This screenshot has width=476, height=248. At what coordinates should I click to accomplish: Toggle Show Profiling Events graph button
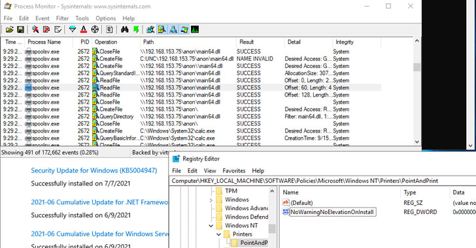coord(195,29)
